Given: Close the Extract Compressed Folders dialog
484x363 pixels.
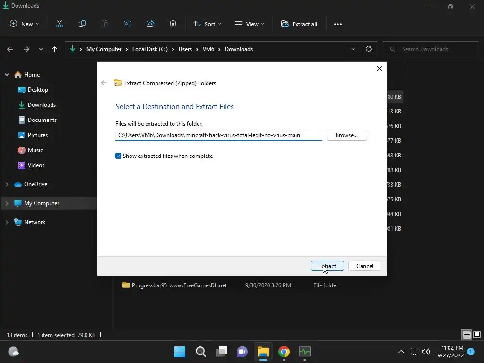Looking at the screenshot, I should (x=380, y=69).
